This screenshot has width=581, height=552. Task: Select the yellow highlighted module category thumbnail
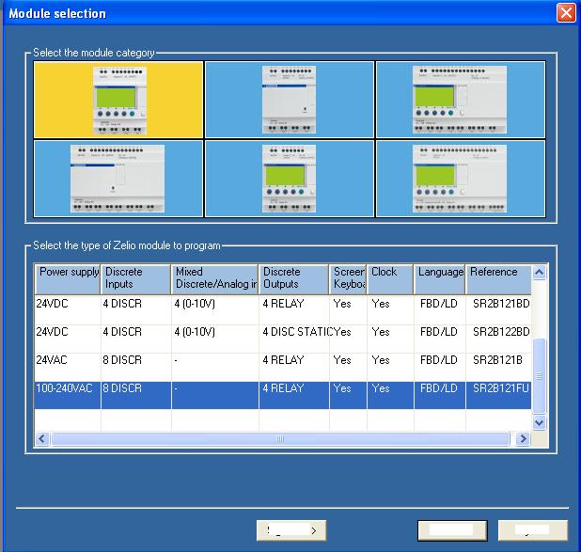(x=118, y=100)
